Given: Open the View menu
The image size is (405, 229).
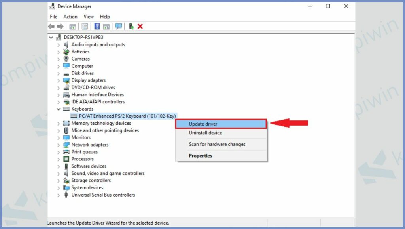Looking at the screenshot, I should (88, 17).
